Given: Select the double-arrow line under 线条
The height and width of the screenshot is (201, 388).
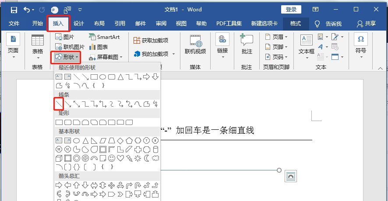Looking at the screenshot, I should pos(77,104).
